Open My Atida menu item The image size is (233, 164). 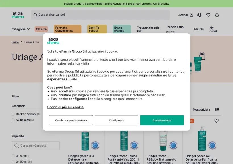pos(213,29)
